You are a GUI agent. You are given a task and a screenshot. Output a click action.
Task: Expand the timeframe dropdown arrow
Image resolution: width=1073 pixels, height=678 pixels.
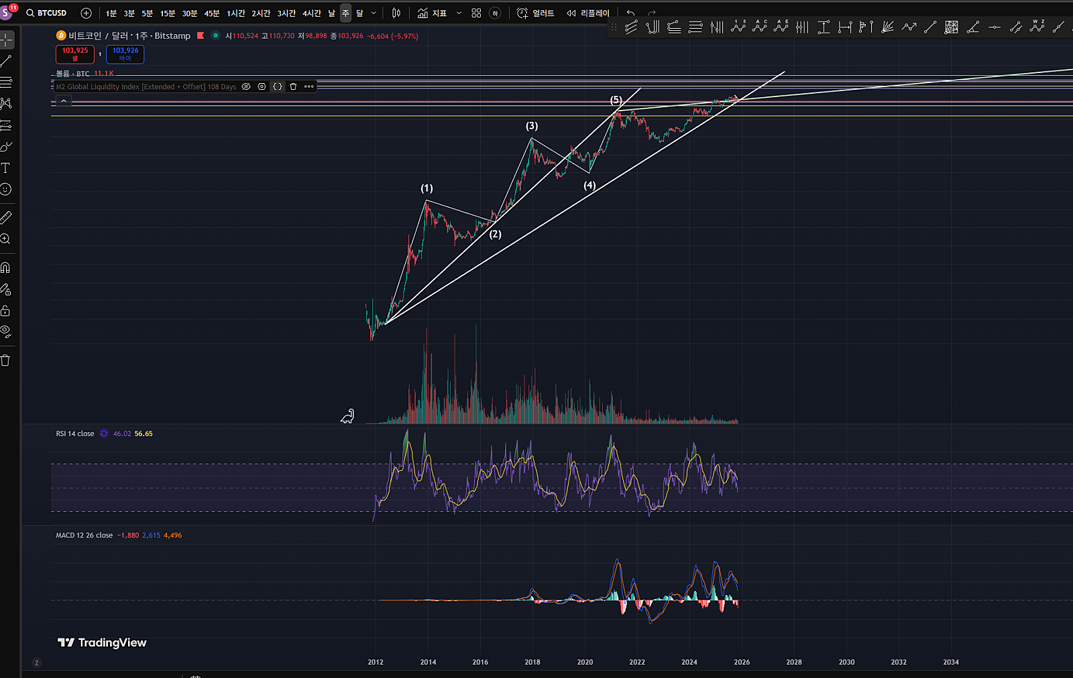click(x=374, y=13)
